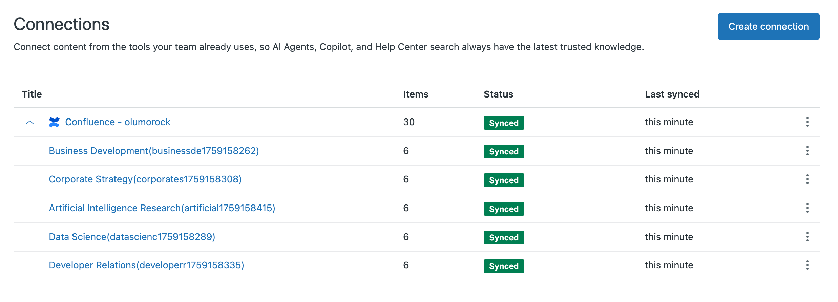Open the Business Development space link
Screen dimensions: 838x302
[x=154, y=151]
